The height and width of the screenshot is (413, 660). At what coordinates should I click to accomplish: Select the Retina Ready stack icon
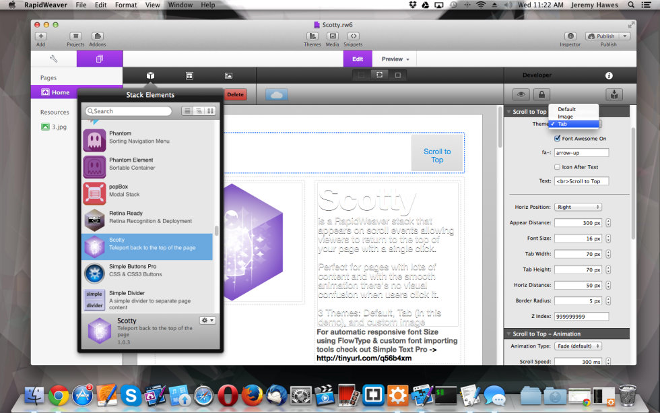[x=94, y=220]
